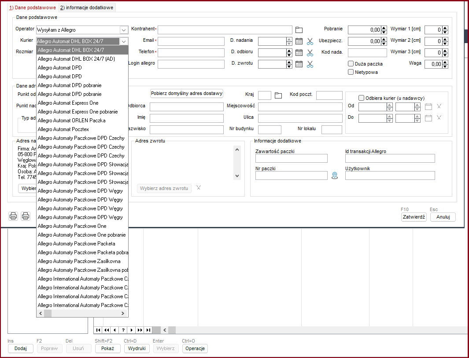Tick the Nietypowa checkbox

click(x=351, y=72)
